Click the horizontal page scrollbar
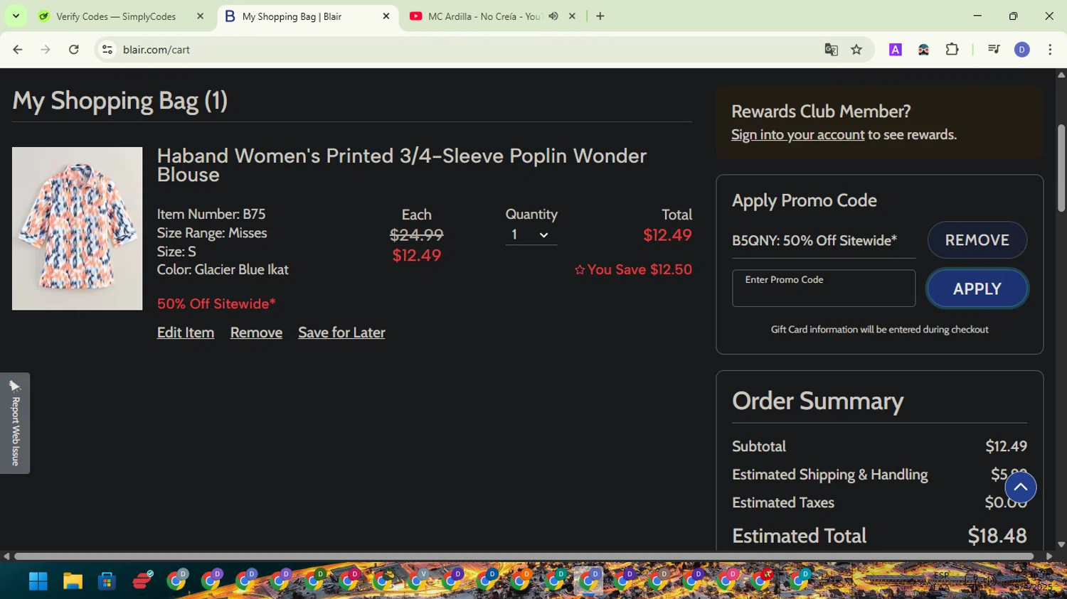This screenshot has height=599, width=1067. click(524, 556)
